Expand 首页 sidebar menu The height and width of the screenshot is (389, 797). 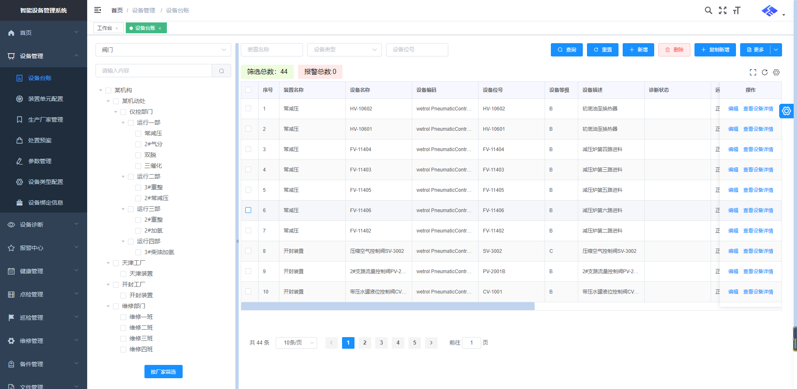44,32
